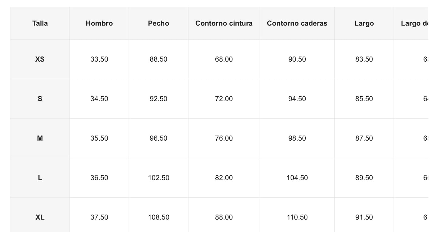Click M length value 87.50
439x232 pixels.
pos(364,138)
